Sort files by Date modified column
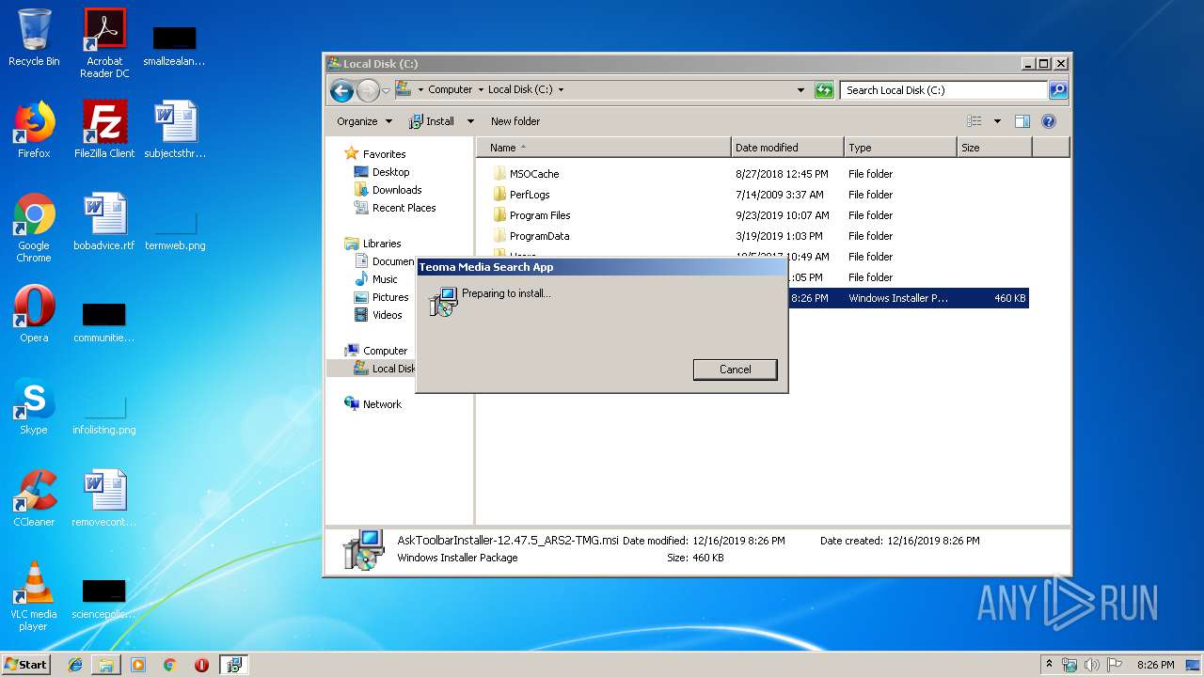Image resolution: width=1204 pixels, height=677 pixels. [786, 148]
